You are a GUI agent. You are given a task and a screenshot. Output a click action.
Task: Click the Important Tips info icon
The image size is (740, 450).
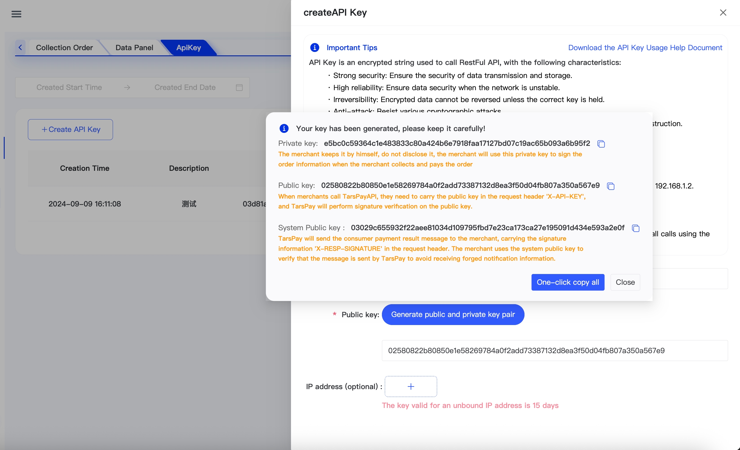315,47
